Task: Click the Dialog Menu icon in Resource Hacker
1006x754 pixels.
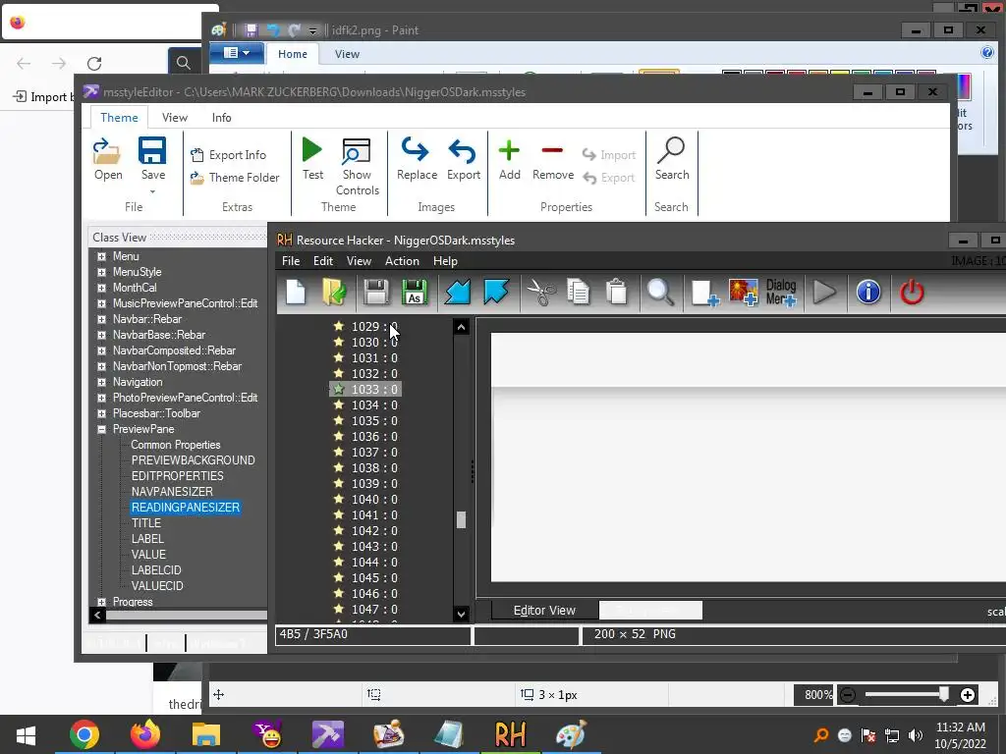Action: click(x=781, y=293)
